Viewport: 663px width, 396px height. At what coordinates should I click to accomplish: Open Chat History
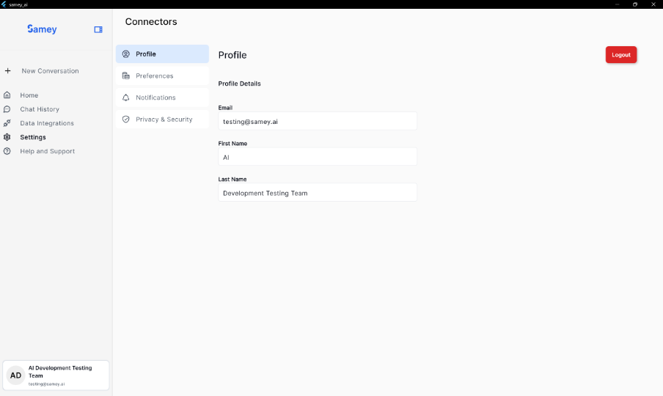click(40, 109)
